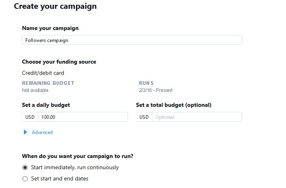Click the "Name your campaign" label
The width and height of the screenshot is (286, 188).
point(50,28)
